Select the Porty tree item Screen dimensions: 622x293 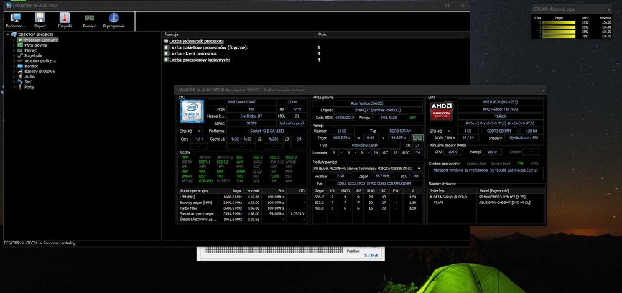[29, 87]
